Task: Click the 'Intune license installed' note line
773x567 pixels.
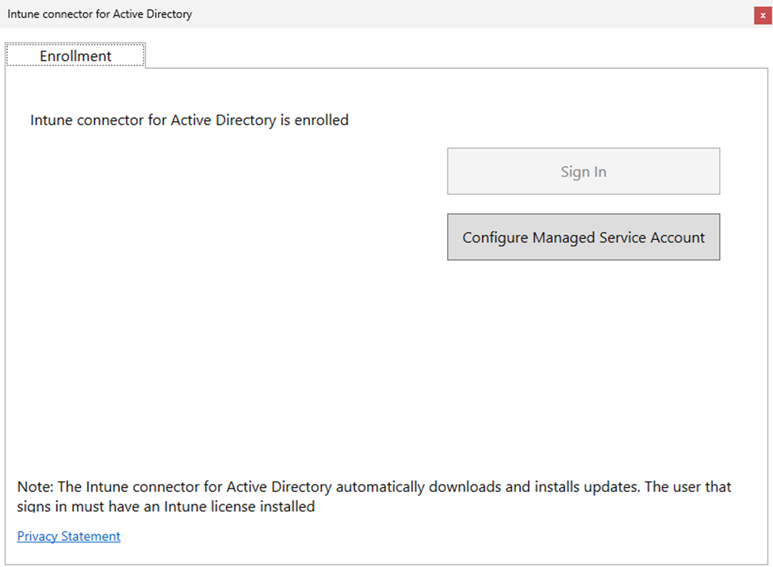Action: pyautogui.click(x=166, y=506)
